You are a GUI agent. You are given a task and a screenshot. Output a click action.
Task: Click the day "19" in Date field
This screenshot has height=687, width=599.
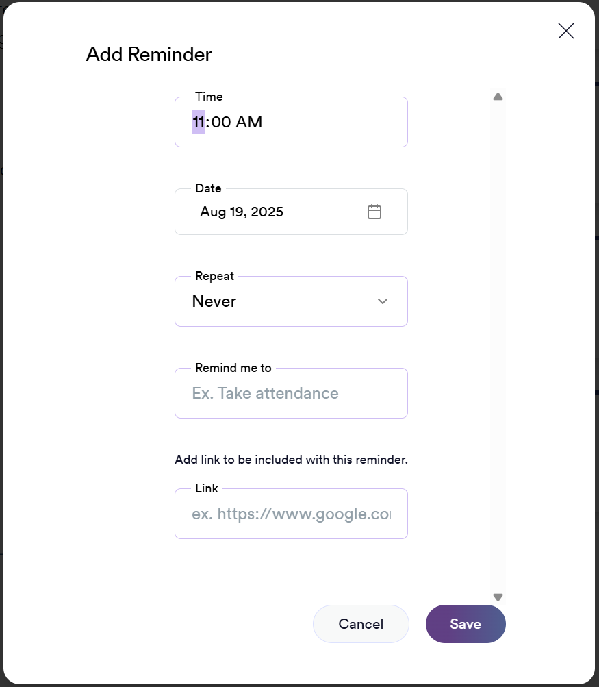(237, 212)
